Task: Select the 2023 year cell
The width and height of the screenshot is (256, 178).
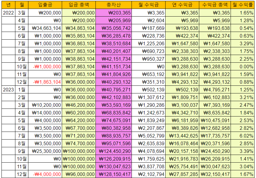Action: 8,90
